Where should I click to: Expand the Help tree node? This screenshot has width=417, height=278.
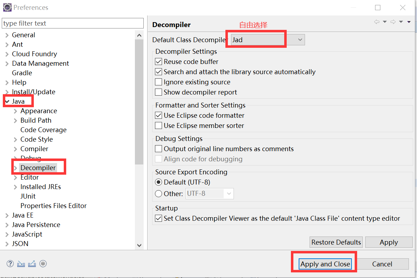click(x=7, y=83)
